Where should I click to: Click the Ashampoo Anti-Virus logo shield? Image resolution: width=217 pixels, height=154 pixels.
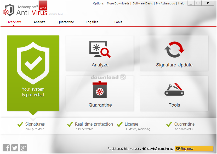9,10
